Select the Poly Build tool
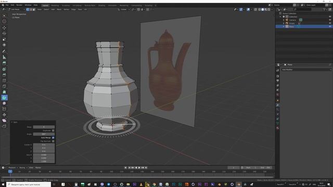 [x=4, y=92]
